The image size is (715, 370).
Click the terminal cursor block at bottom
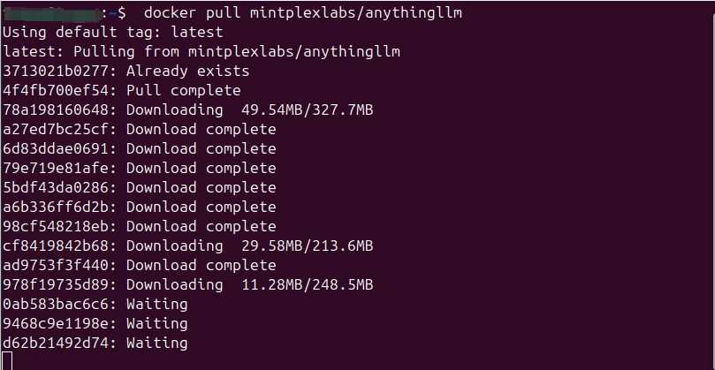(x=7, y=361)
